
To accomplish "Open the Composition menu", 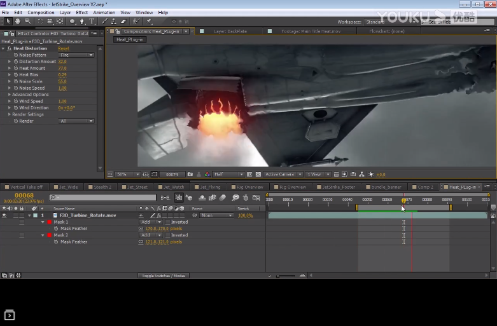I will (x=41, y=12).
